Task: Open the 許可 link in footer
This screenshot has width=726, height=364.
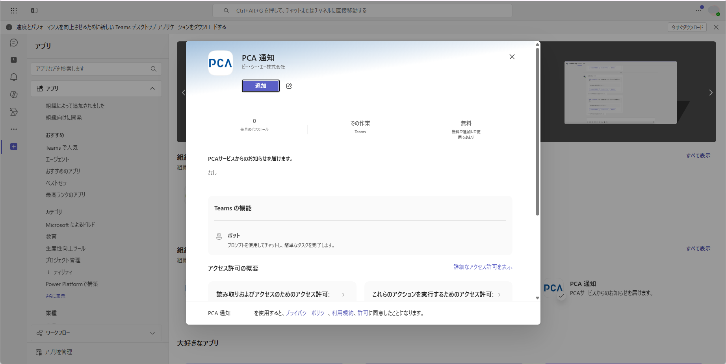Action: click(x=363, y=313)
